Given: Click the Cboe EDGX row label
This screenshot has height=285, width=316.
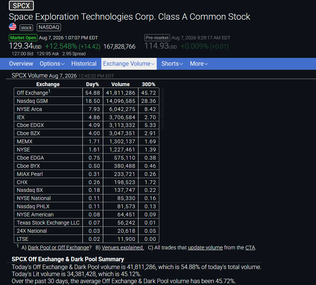Looking at the screenshot, I should click(x=30, y=125).
